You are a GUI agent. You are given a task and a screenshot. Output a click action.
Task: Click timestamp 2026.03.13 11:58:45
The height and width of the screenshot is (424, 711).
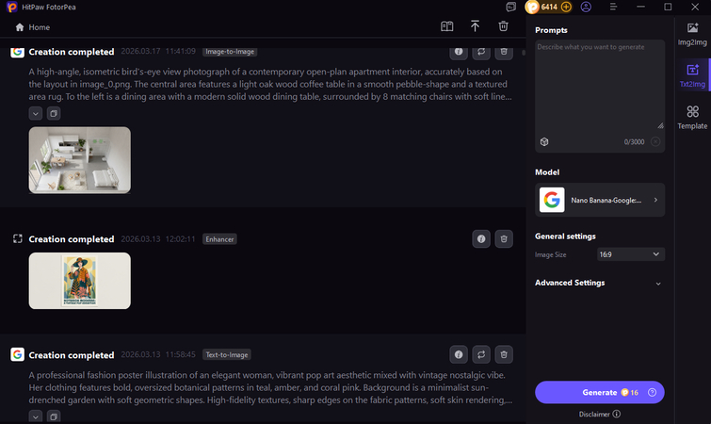158,354
